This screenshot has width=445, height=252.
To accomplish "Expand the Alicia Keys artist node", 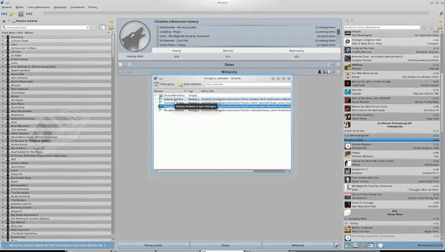I will (x=3, y=93).
